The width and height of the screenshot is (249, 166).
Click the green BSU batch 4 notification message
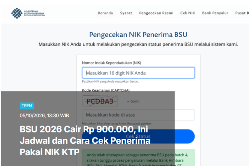(138, 158)
